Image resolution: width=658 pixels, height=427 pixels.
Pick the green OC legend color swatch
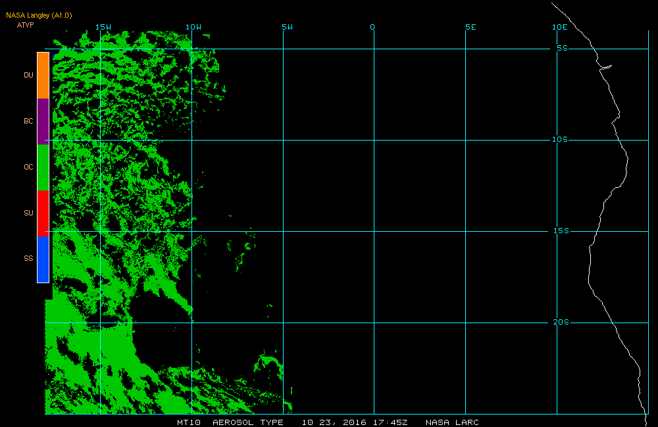[43, 167]
